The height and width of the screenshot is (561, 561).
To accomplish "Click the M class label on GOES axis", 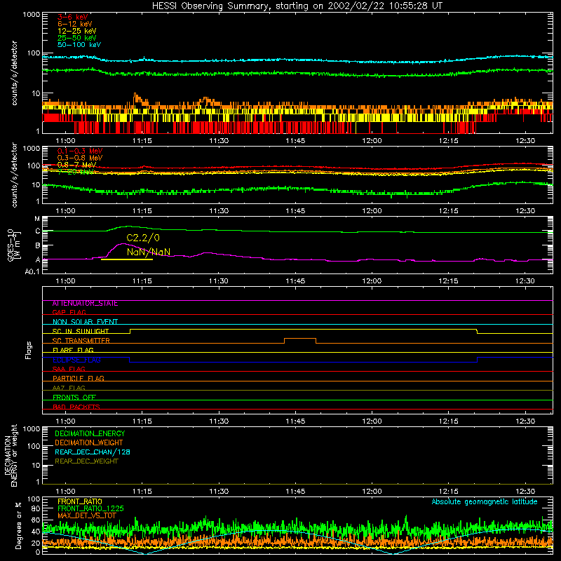I will (37, 219).
